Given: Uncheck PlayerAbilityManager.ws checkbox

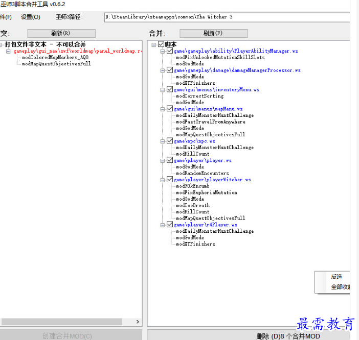Looking at the screenshot, I should pyautogui.click(x=170, y=51).
